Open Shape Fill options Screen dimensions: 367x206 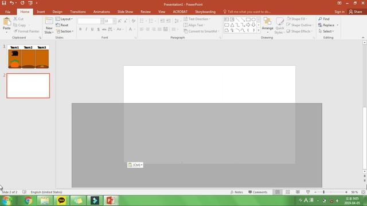click(x=297, y=19)
